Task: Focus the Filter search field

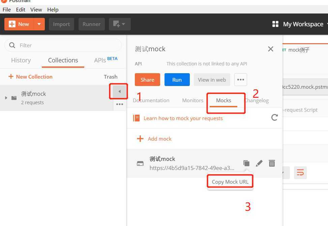Action: (x=63, y=45)
